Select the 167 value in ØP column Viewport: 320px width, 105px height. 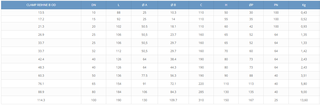pyautogui.click(x=251, y=100)
